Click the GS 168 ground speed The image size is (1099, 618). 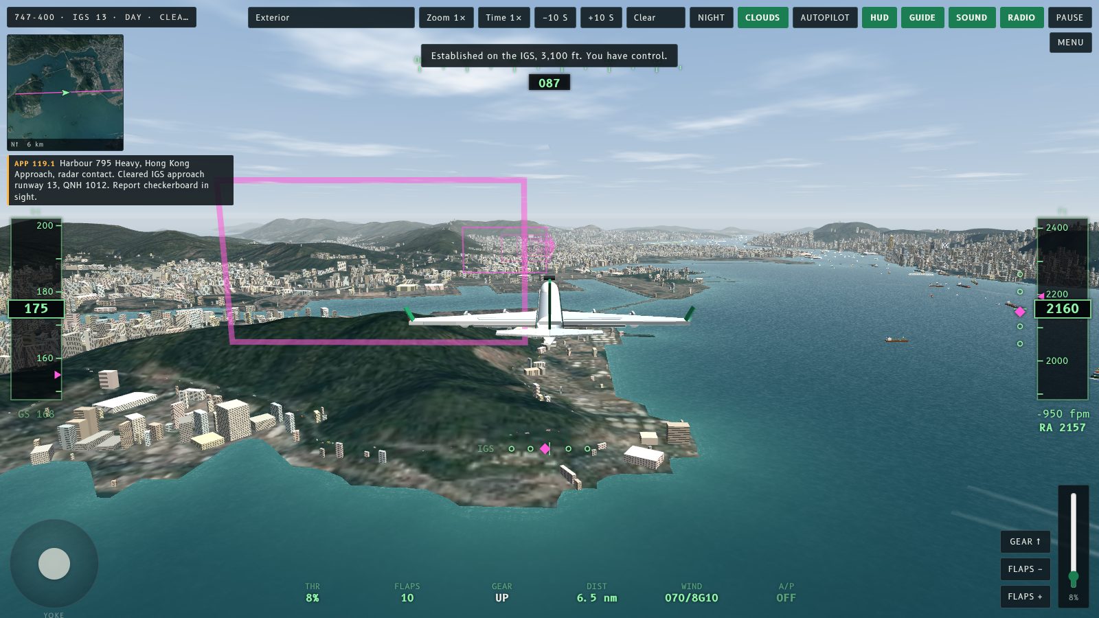pyautogui.click(x=36, y=414)
